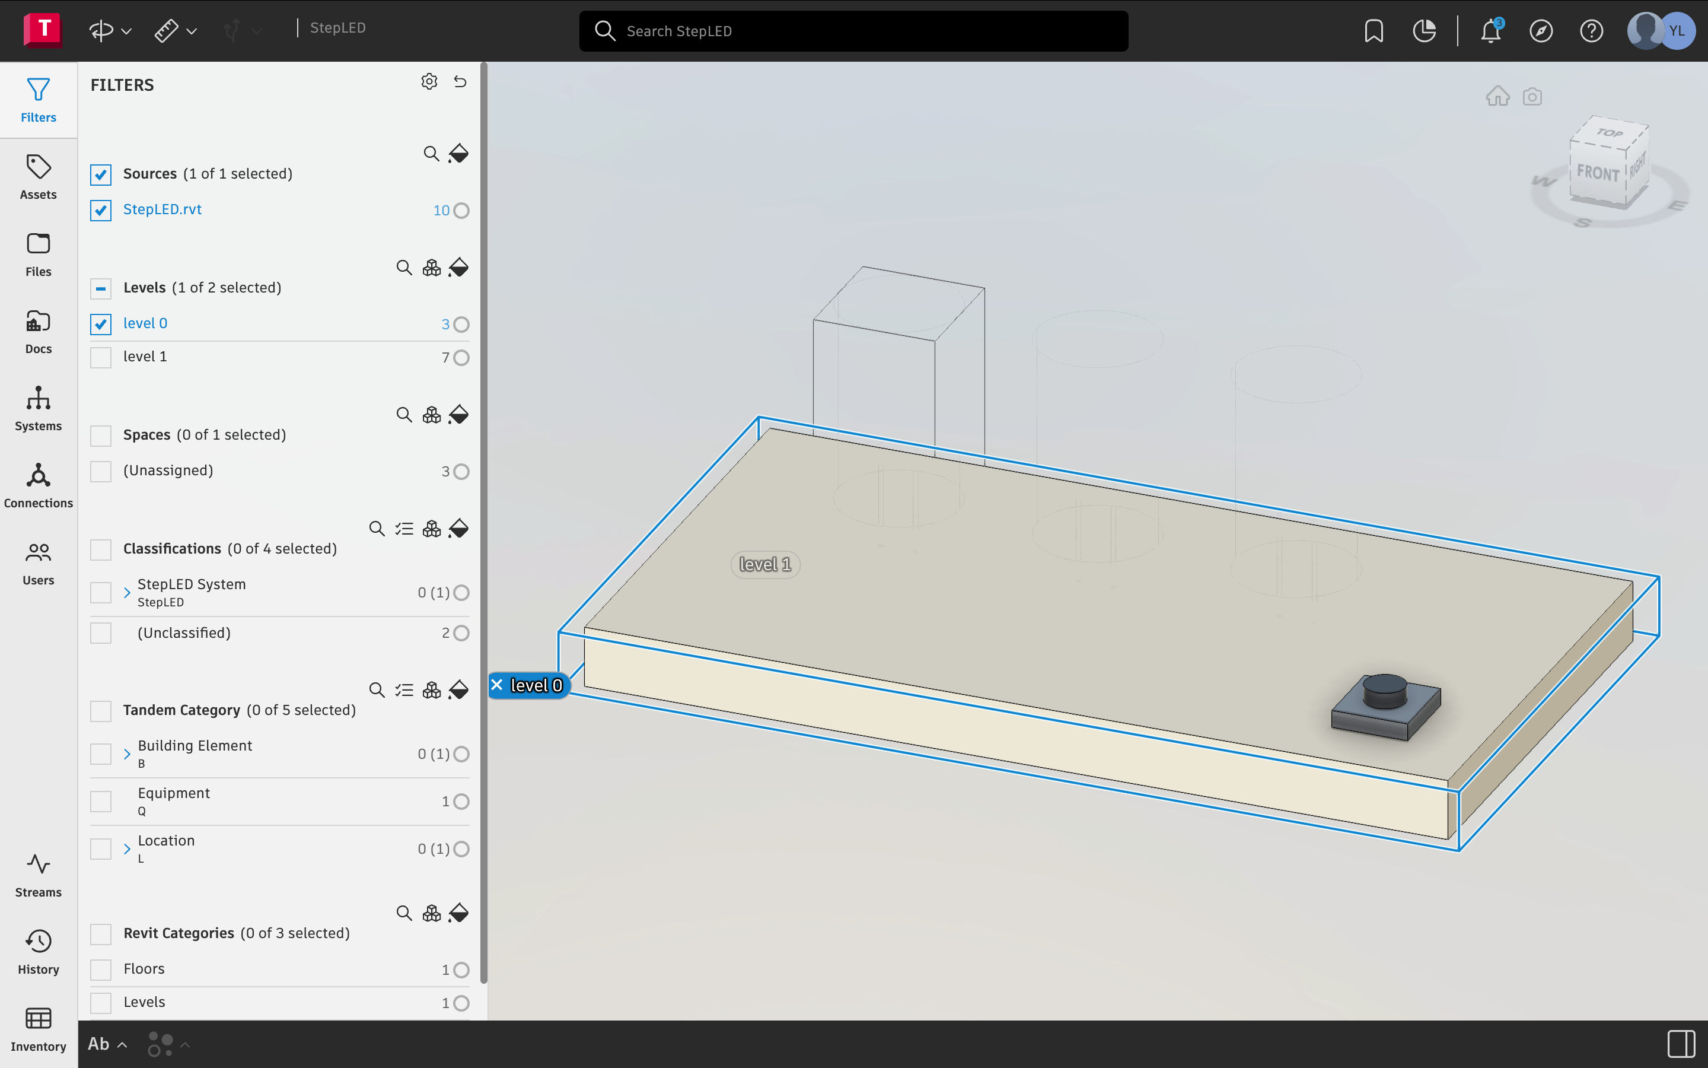Click the camera screenshot icon

coord(1532,96)
